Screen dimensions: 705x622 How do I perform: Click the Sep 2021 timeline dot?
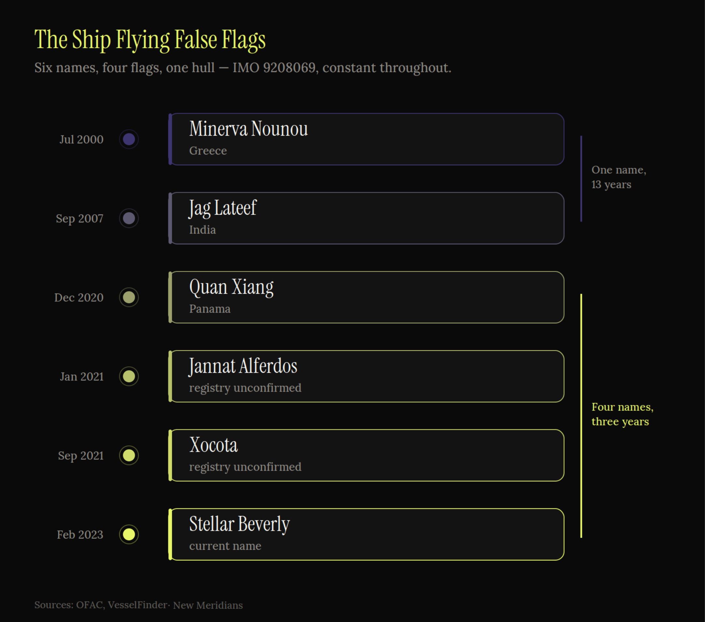coord(129,455)
